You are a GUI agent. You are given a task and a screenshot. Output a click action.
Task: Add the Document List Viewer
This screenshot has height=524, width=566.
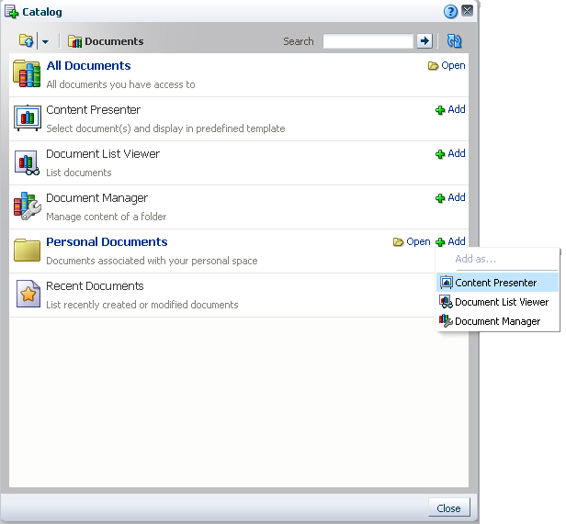click(x=450, y=153)
